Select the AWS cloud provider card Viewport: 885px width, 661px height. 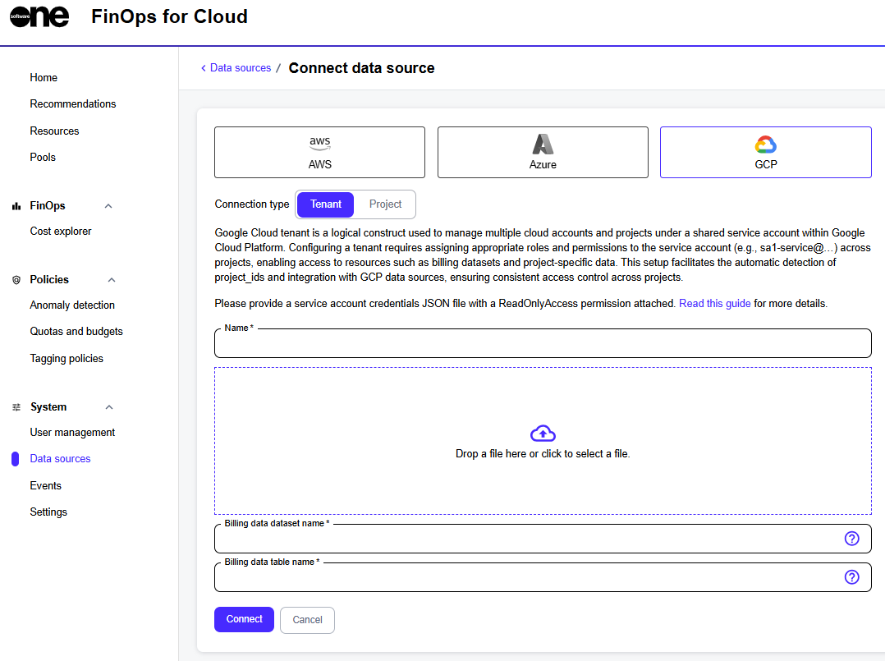319,152
